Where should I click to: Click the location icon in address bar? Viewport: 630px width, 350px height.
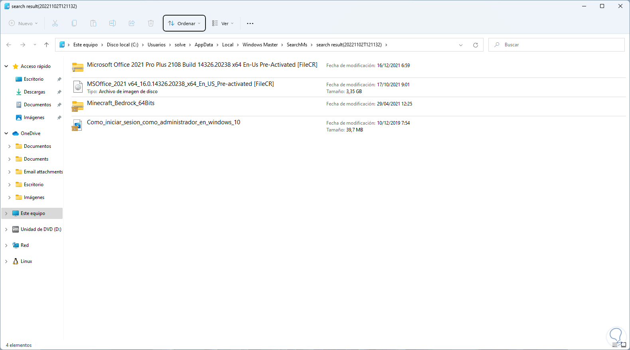[x=62, y=45]
